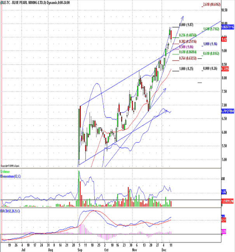Click the copyright notice text
Viewport: 235px width, 252px height.
pos(10,166)
